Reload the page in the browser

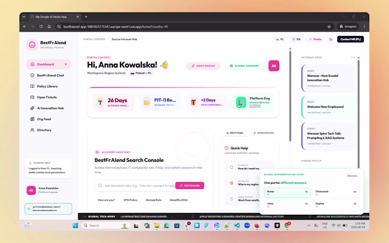(41, 27)
